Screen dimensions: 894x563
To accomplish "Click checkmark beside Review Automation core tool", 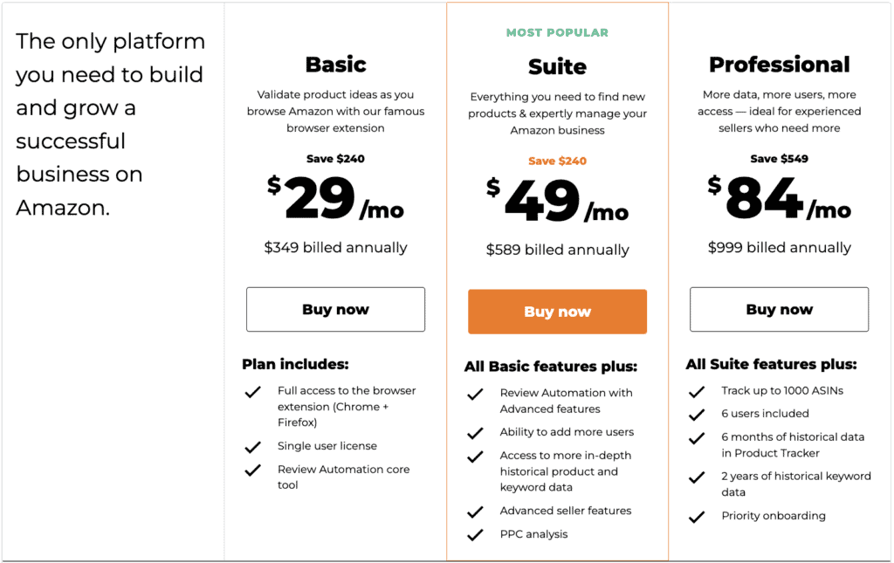I will click(252, 470).
